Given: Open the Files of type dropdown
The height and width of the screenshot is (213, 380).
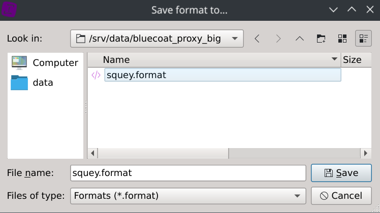Looking at the screenshot, I should (297, 196).
